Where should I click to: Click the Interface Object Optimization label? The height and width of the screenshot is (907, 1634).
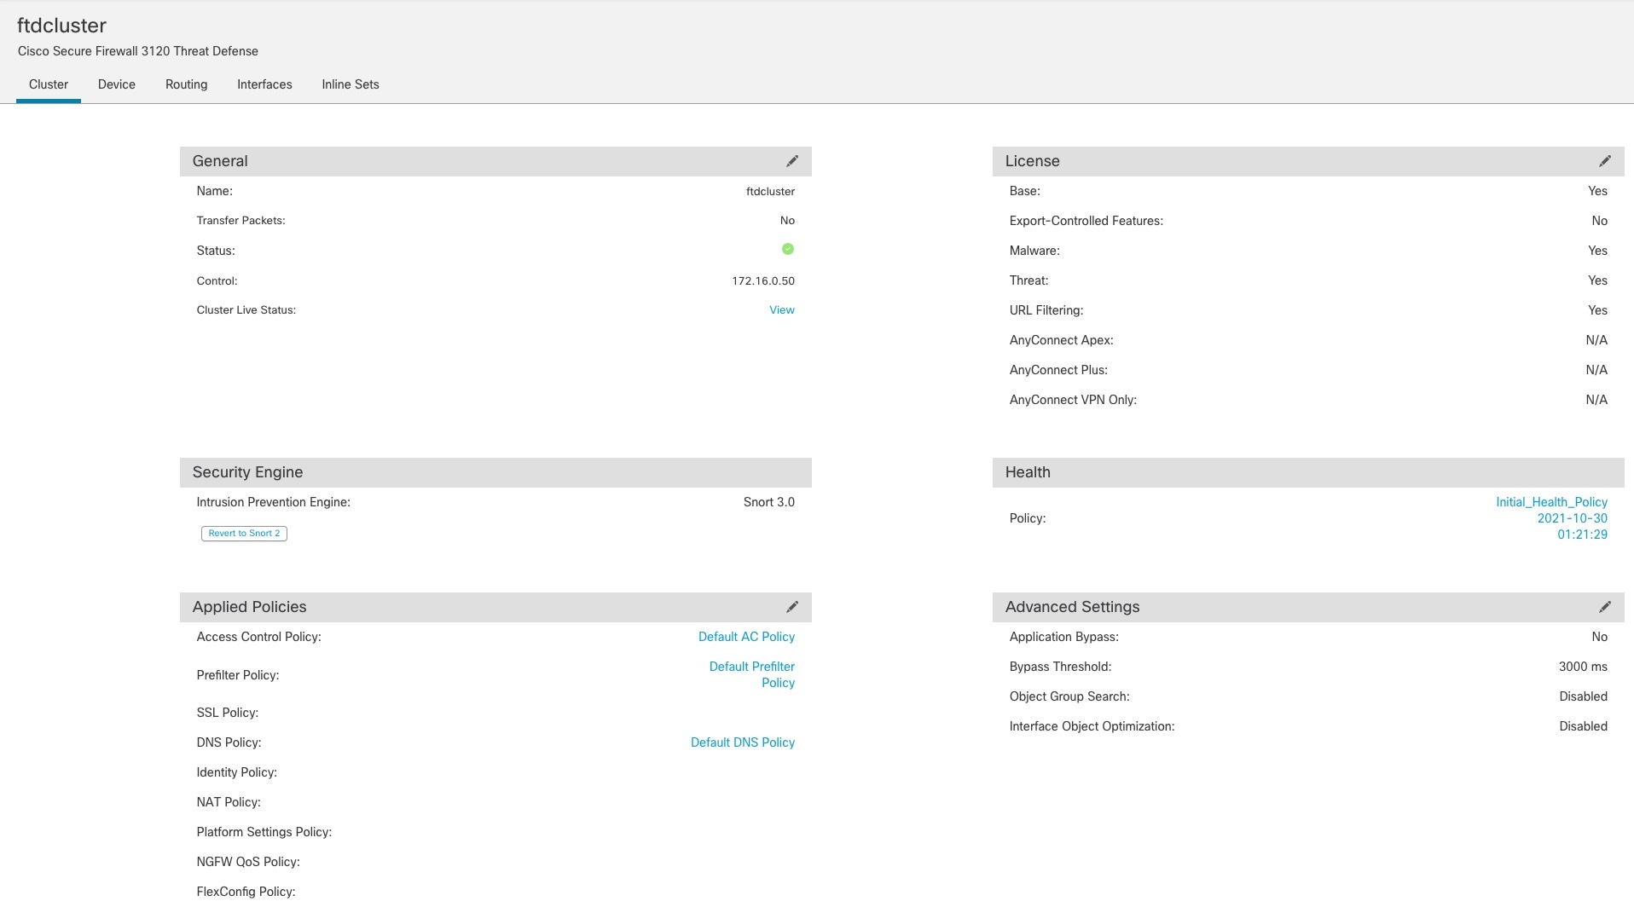click(x=1092, y=726)
